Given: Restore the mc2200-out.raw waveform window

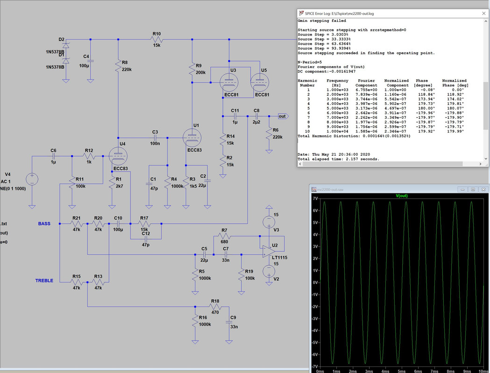Looking at the screenshot, I should click(x=473, y=189).
